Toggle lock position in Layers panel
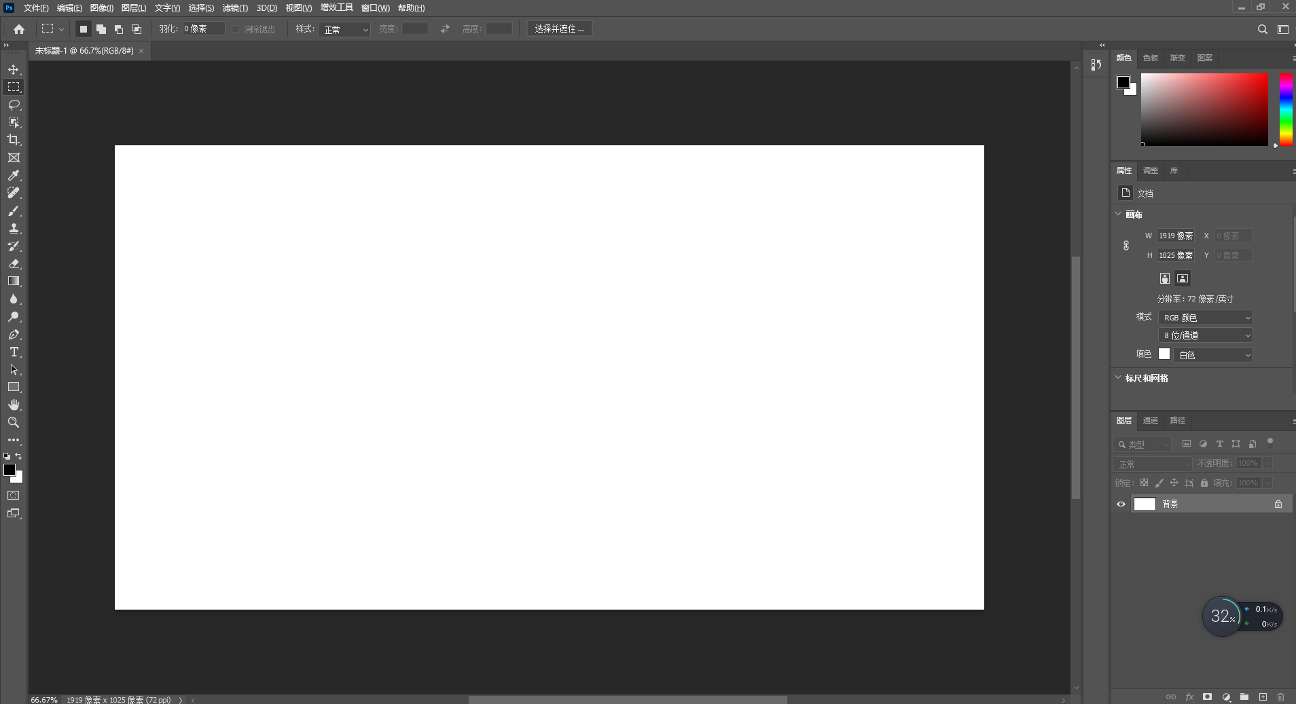Image resolution: width=1296 pixels, height=704 pixels. point(1173,483)
